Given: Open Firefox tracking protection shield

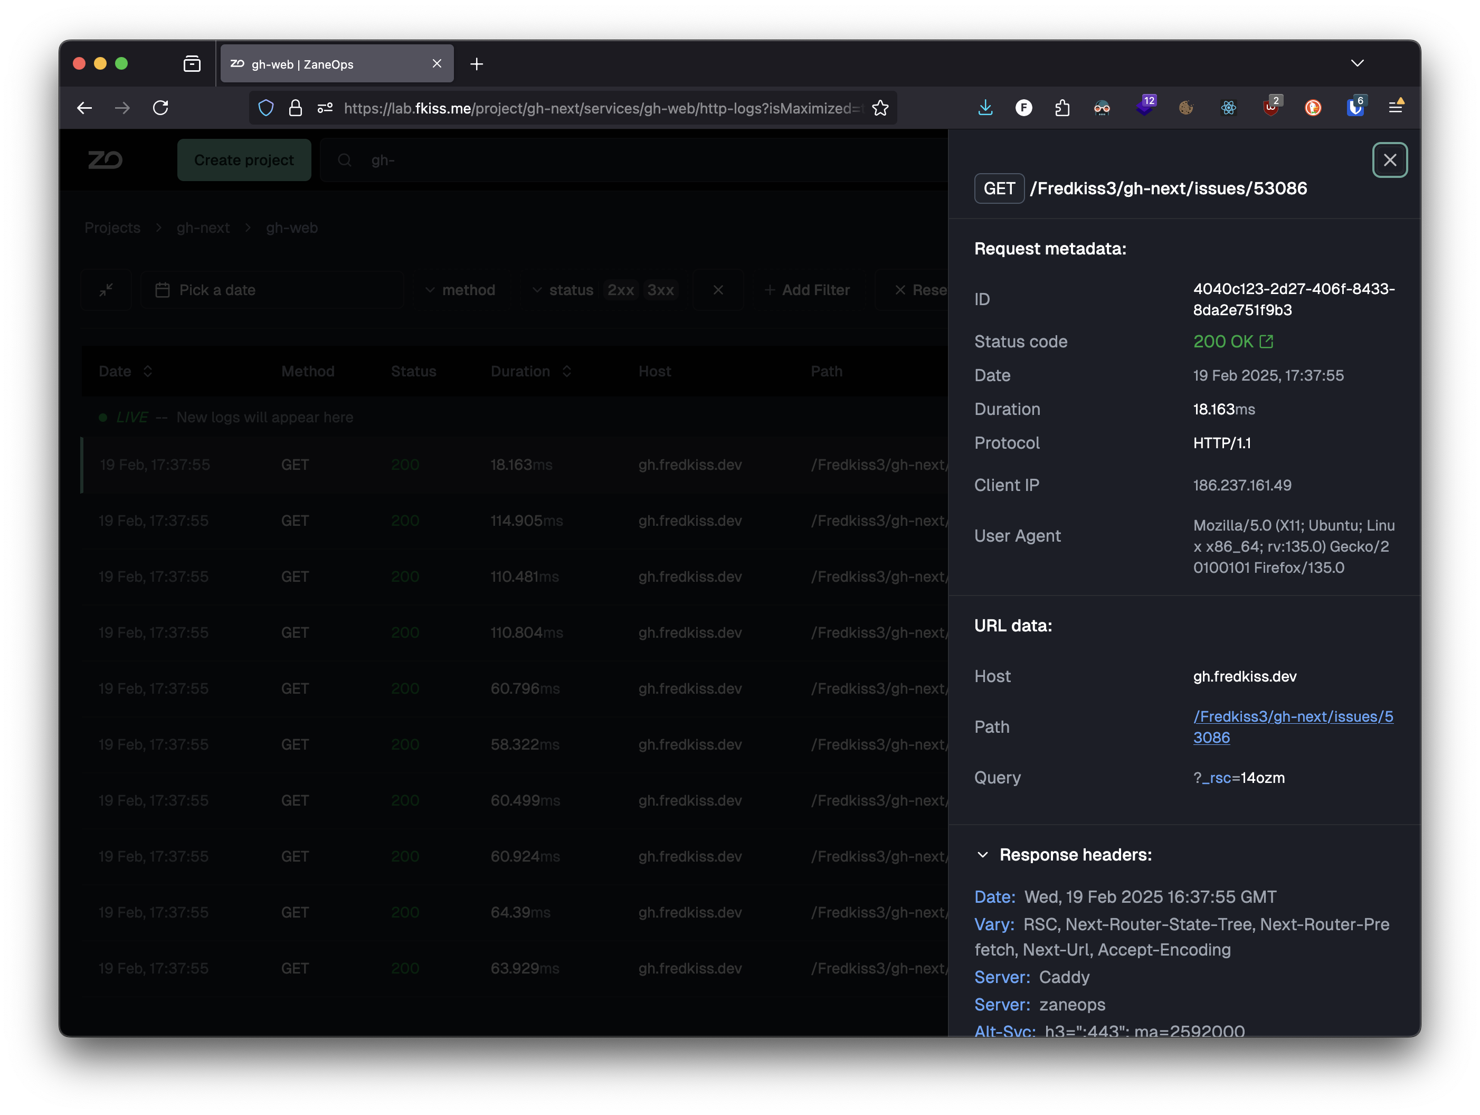Looking at the screenshot, I should coord(267,108).
